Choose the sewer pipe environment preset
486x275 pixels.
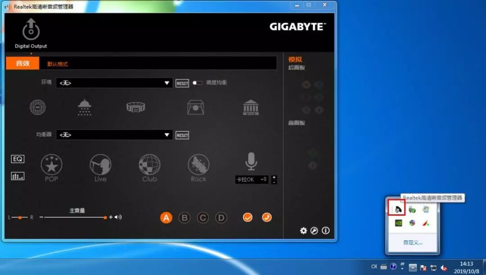[38, 107]
